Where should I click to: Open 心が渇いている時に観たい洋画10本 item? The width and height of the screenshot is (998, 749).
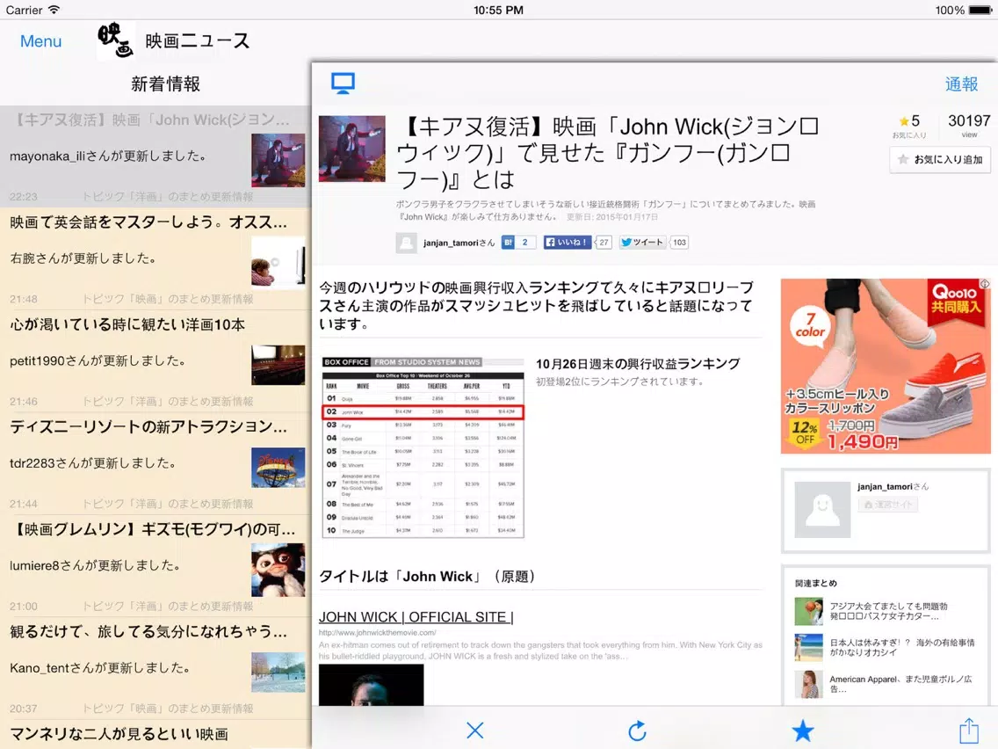click(x=156, y=361)
